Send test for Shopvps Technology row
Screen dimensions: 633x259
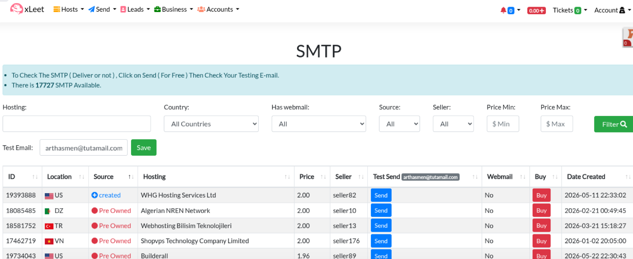click(x=381, y=241)
